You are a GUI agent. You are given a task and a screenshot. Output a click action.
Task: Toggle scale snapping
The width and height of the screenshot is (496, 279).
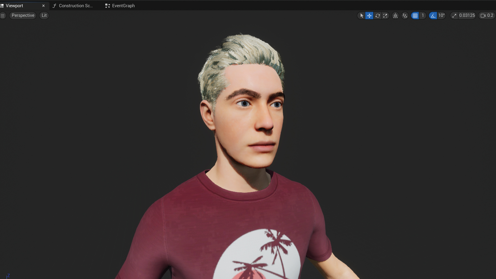[x=454, y=16]
